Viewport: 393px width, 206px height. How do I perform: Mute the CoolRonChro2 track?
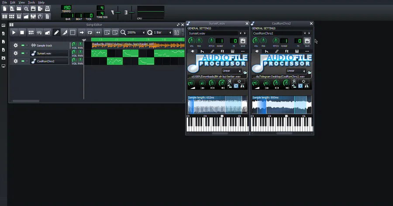[x=23, y=61]
